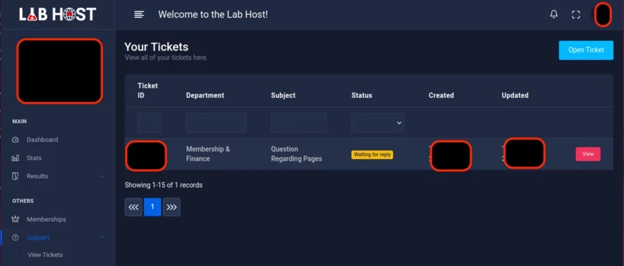Click the Lab Host logo
Screen dimensions: 624x266
[57, 15]
